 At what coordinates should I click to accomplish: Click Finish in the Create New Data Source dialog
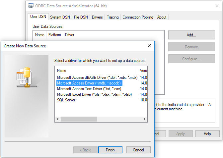tap(110, 150)
